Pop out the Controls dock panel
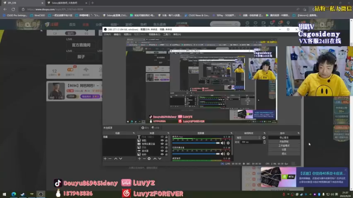This screenshot has height=198, width=353. click(x=299, y=133)
